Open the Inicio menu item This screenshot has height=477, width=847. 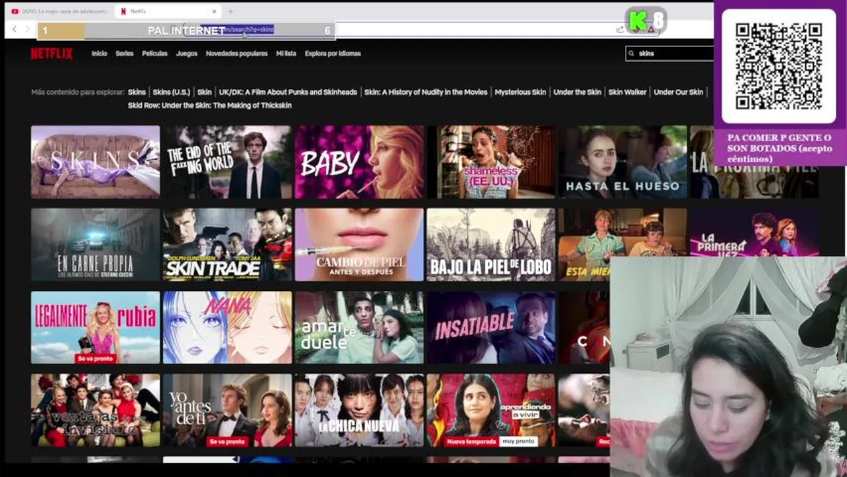[x=99, y=54]
